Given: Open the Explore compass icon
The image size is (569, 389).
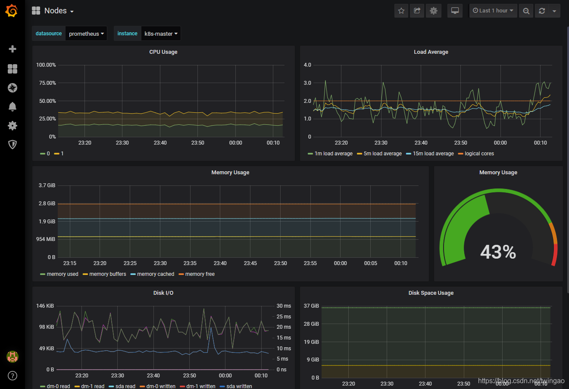Looking at the screenshot, I should point(13,88).
